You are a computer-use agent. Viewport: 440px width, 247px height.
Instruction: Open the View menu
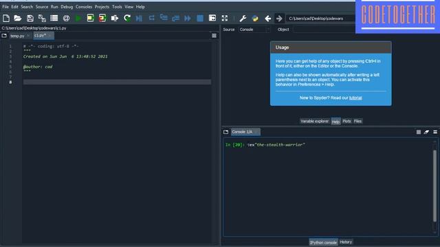coord(129,7)
